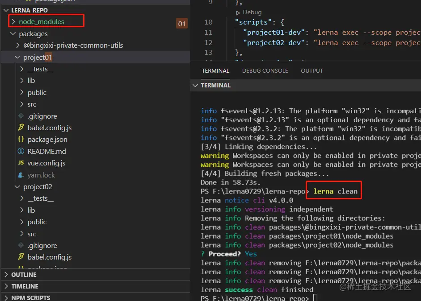
Task: Click JSON braces icon of project01 package.json
Action: pyautogui.click(x=21, y=139)
